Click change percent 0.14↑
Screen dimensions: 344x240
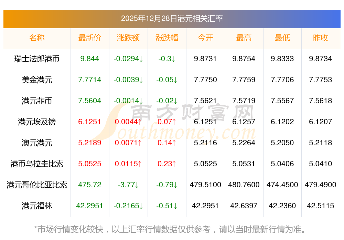tap(167, 143)
